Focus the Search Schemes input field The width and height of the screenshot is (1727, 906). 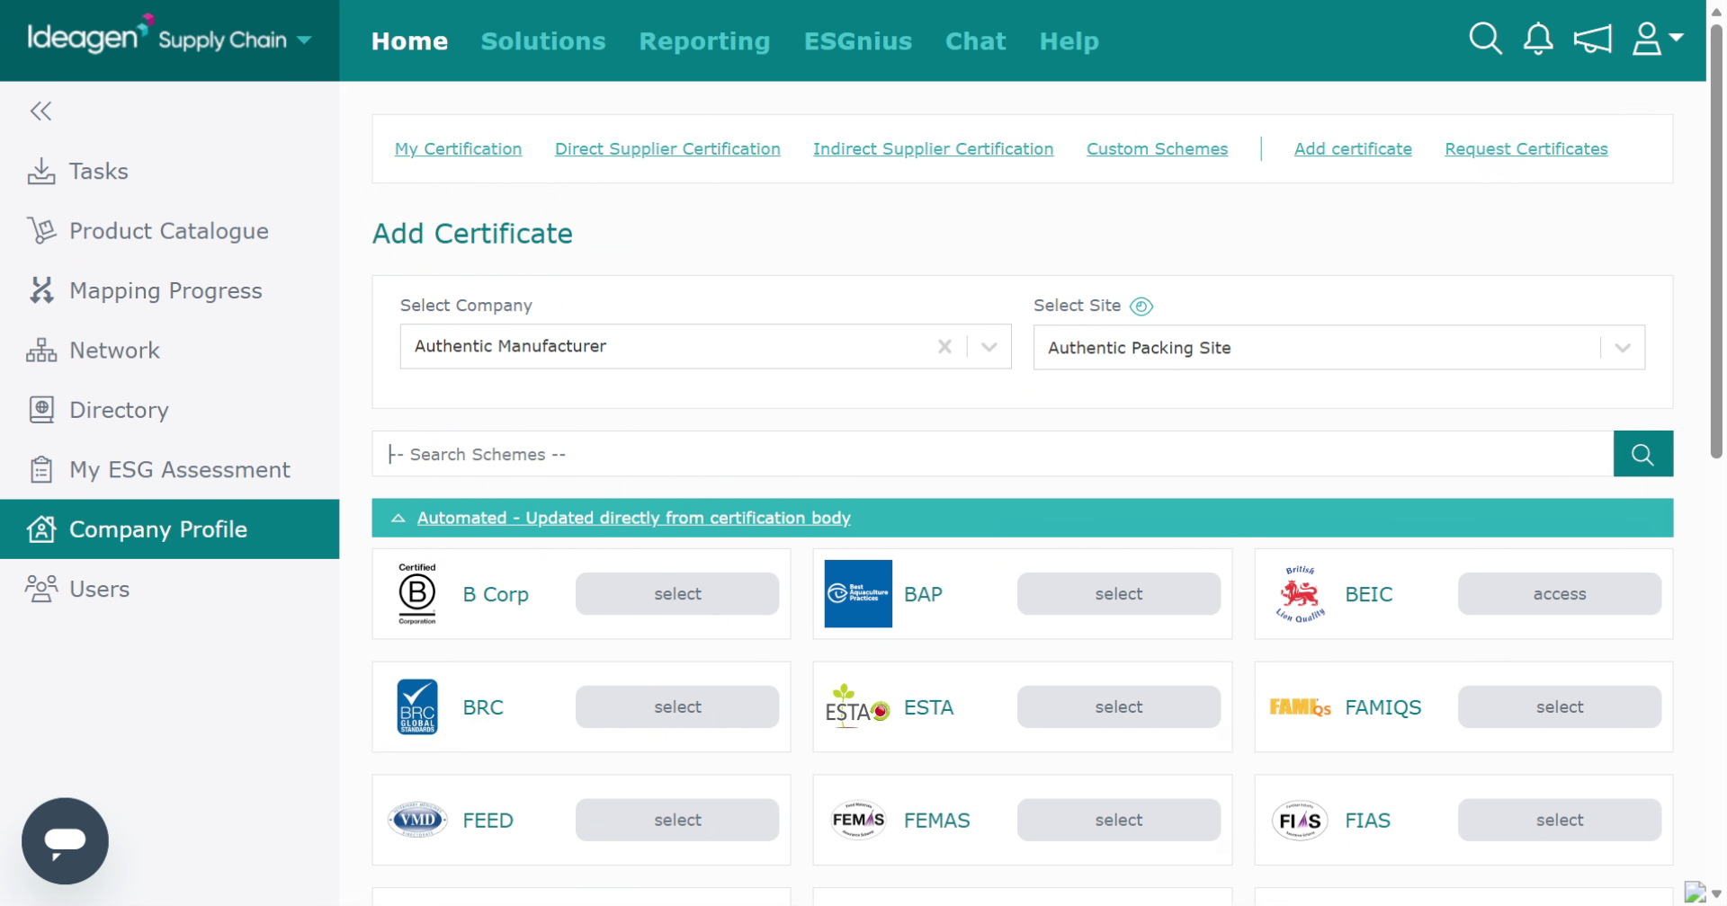click(992, 454)
